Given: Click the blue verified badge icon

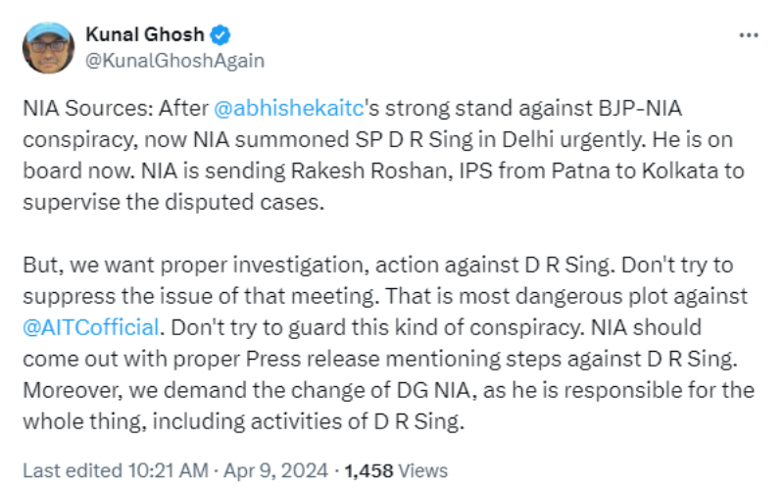Looking at the screenshot, I should (221, 35).
